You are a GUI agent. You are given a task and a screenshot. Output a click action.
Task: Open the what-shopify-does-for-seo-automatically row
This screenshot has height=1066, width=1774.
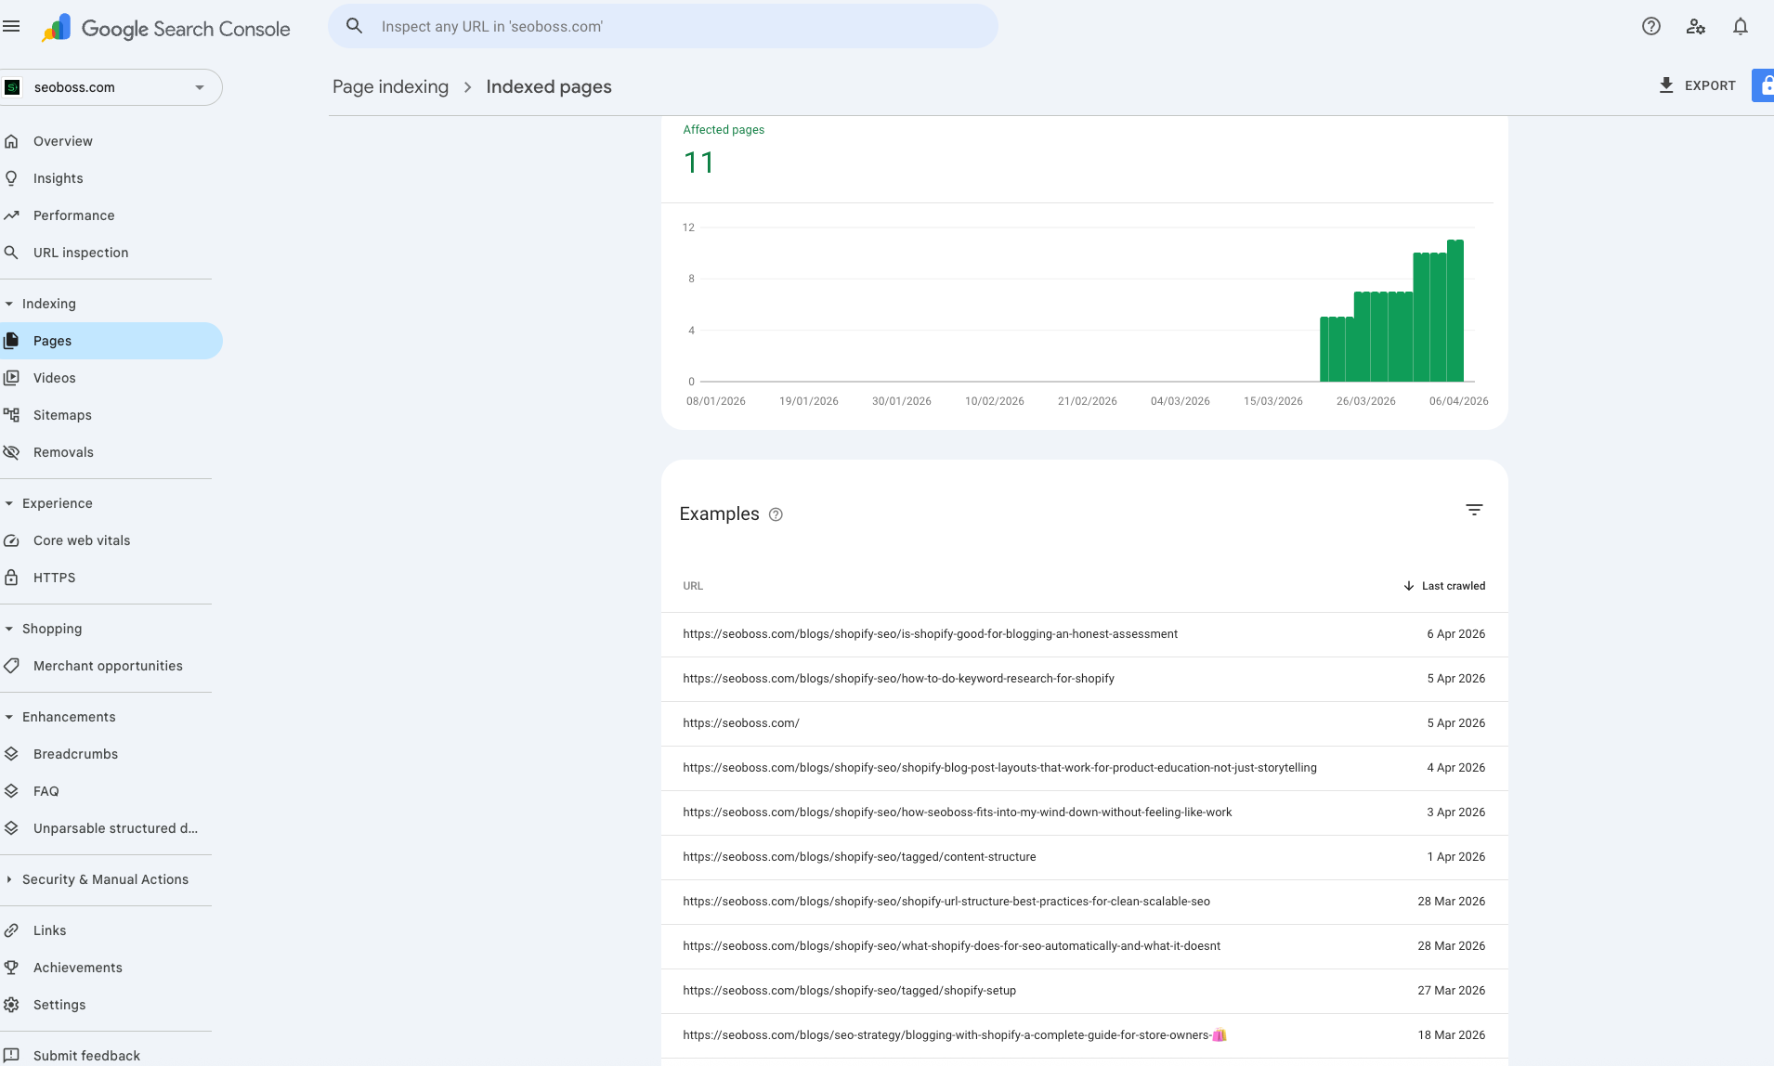pyautogui.click(x=1084, y=946)
